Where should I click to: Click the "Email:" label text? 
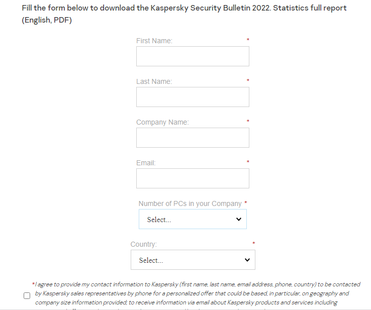click(x=146, y=163)
